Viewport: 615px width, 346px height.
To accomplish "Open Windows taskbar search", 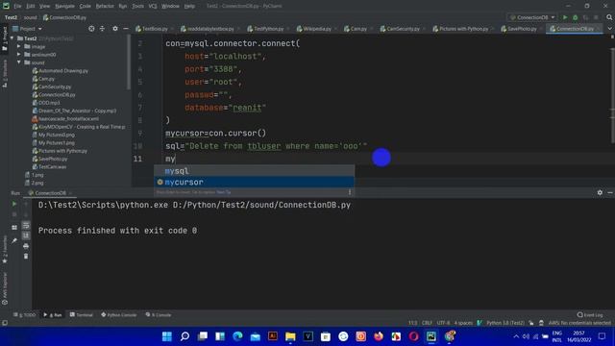I will coord(184,336).
